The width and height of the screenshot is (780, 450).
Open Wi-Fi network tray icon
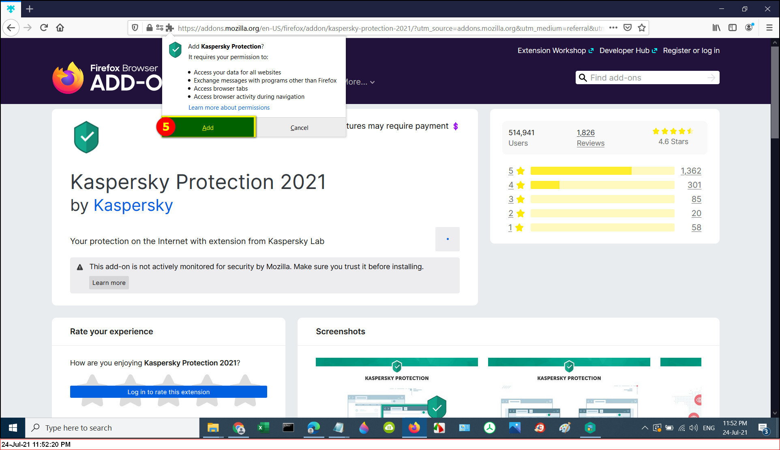click(681, 428)
